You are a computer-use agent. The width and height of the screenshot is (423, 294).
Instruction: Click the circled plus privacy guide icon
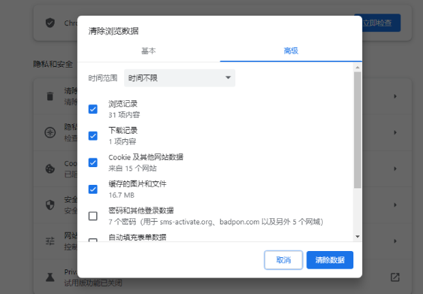click(x=50, y=132)
